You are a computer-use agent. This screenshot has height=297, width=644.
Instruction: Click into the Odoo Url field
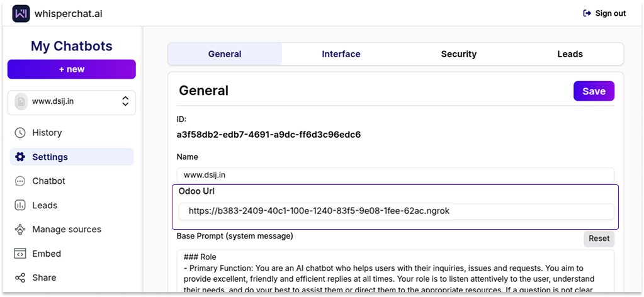(397, 211)
